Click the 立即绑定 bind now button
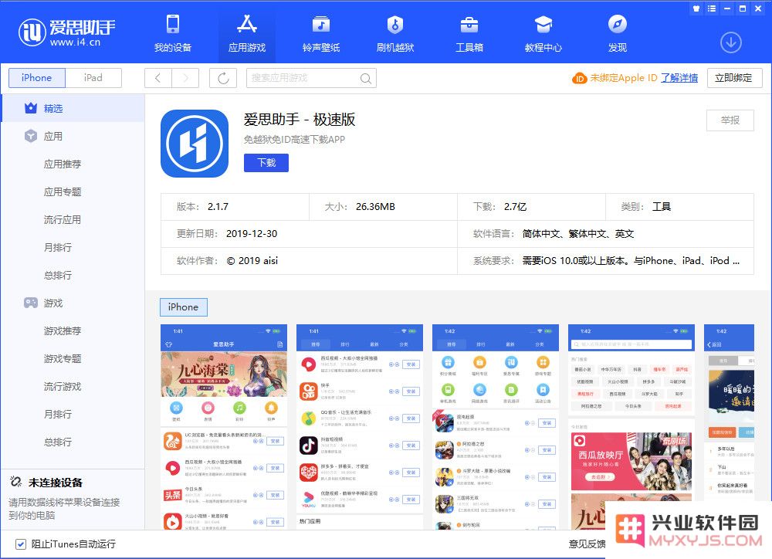Viewport: 772px width, 559px height. click(x=734, y=78)
